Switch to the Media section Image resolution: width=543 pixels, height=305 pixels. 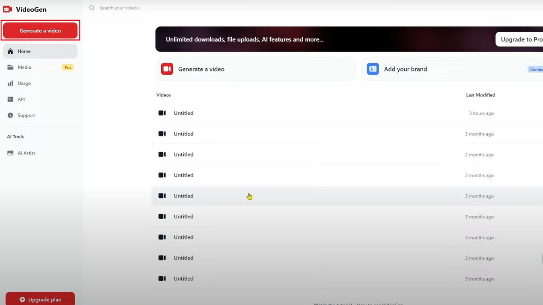click(x=24, y=67)
